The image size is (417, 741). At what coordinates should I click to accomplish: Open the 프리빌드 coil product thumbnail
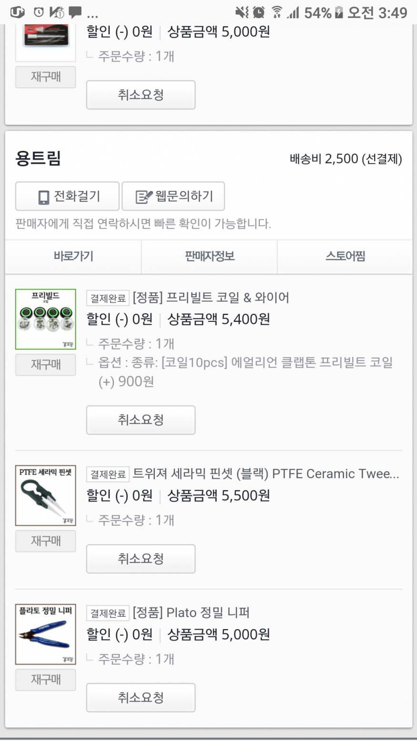[x=46, y=319]
